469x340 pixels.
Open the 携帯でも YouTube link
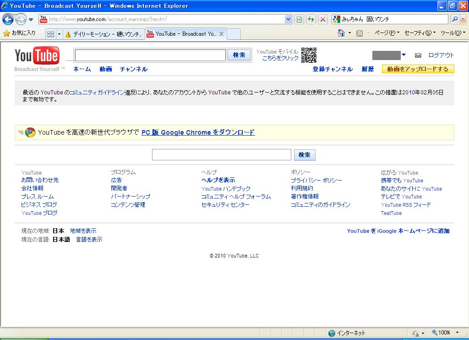402,181
